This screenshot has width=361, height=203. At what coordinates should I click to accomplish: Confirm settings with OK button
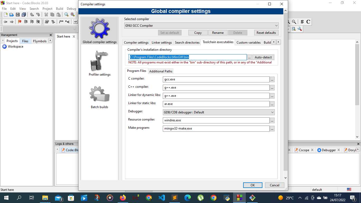coord(253,185)
